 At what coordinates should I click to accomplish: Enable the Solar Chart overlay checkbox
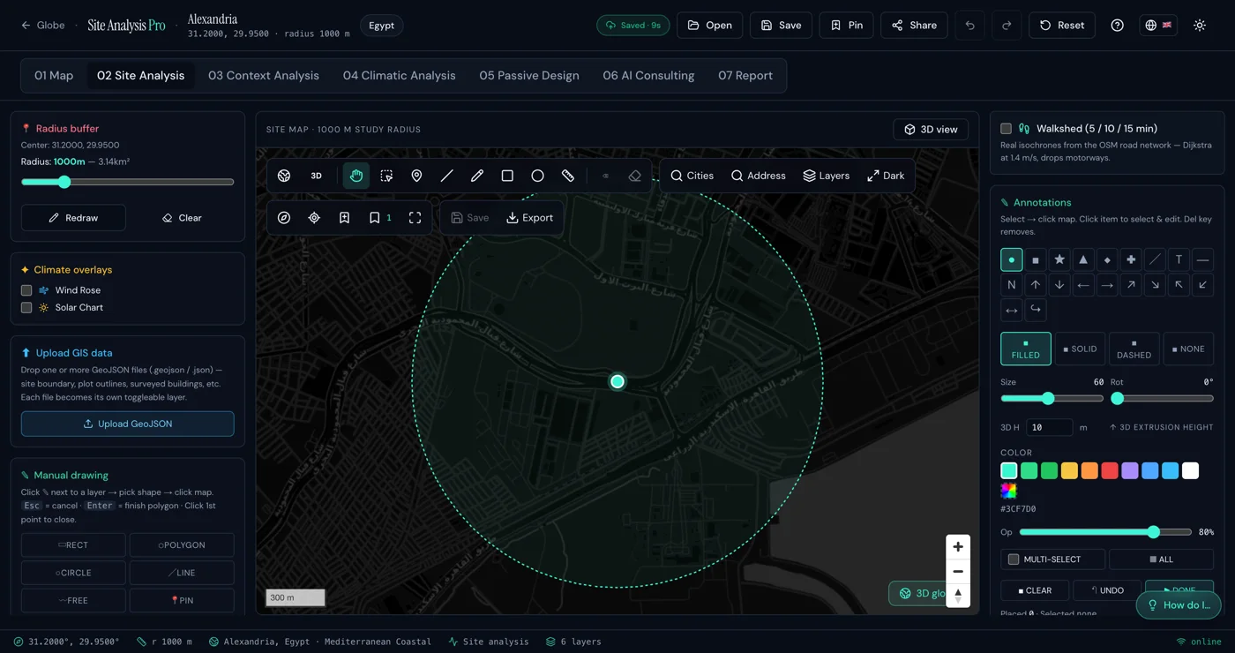(x=26, y=308)
